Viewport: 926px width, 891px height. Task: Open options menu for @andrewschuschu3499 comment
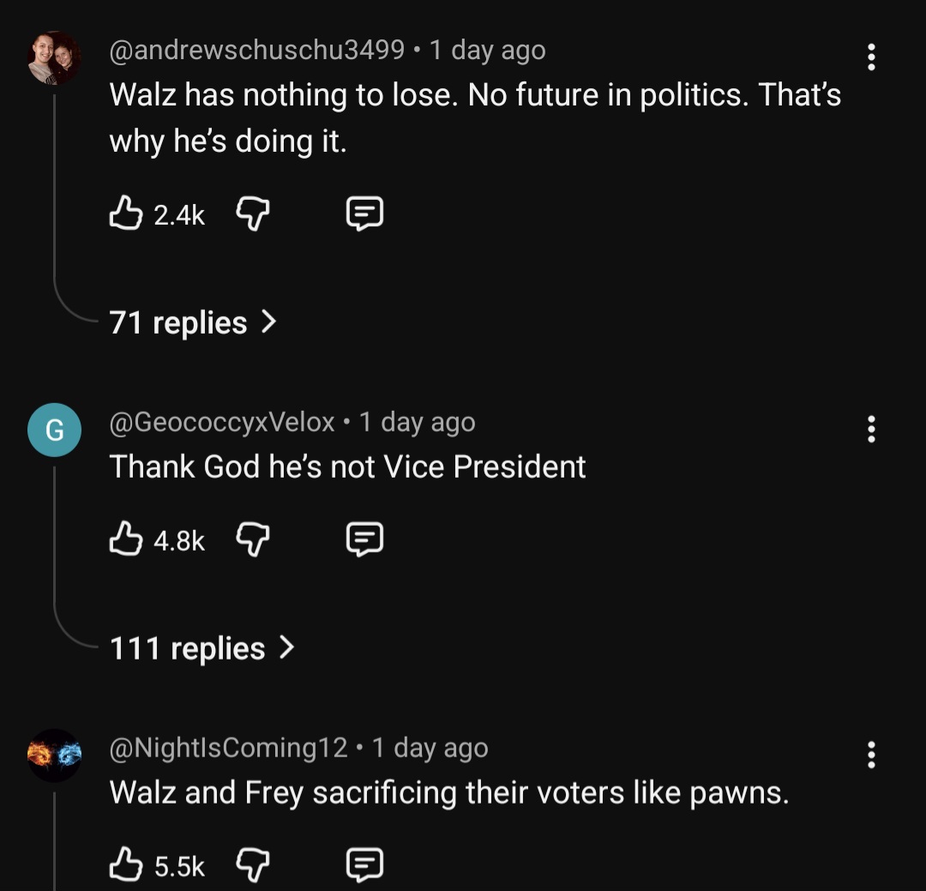pos(871,57)
